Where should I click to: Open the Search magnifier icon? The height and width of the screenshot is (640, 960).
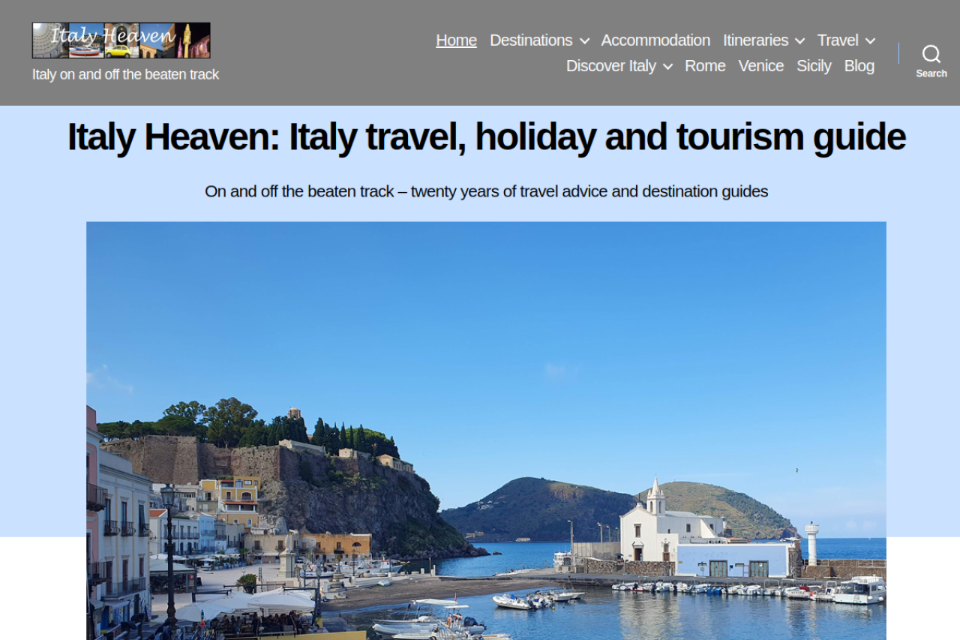pos(931,53)
